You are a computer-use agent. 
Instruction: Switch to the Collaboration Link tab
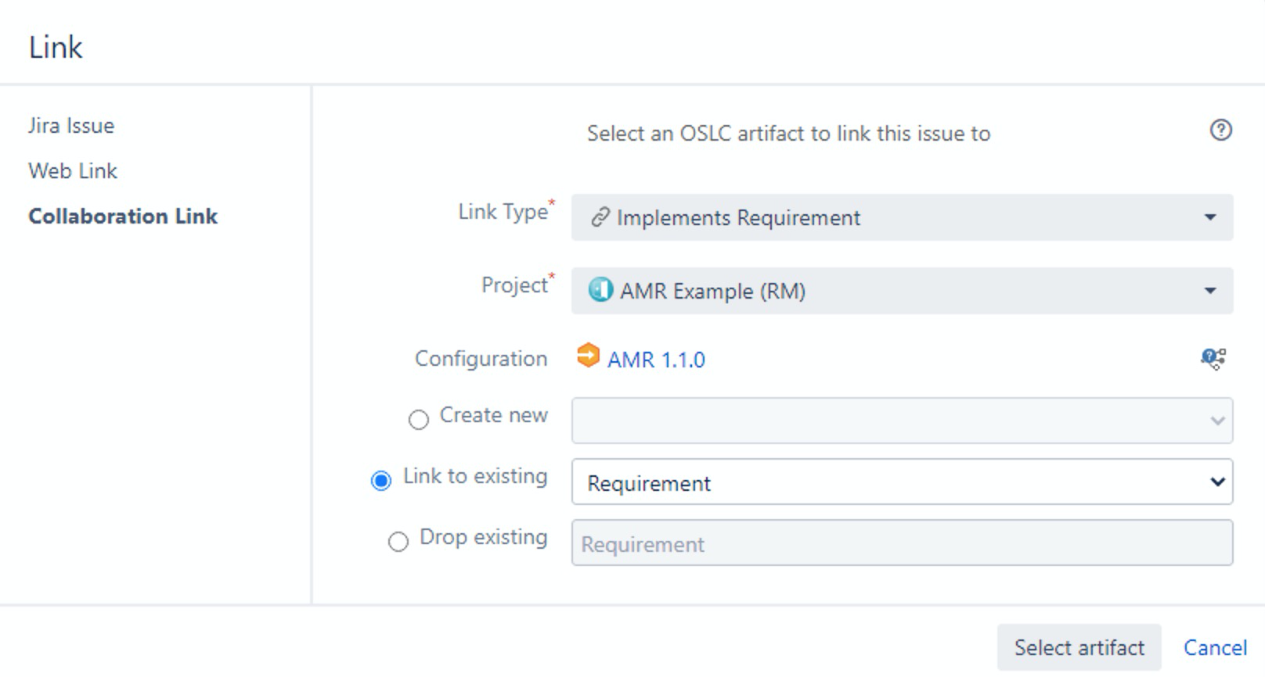pyautogui.click(x=123, y=217)
